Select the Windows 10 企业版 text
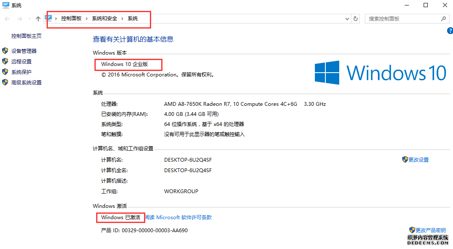This screenshot has height=249, width=453. 125,64
